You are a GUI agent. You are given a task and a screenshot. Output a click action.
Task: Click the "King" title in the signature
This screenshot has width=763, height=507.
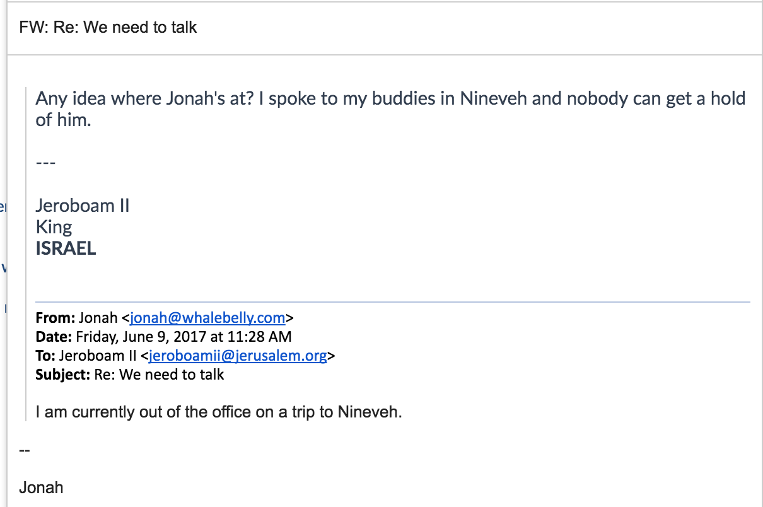point(54,227)
